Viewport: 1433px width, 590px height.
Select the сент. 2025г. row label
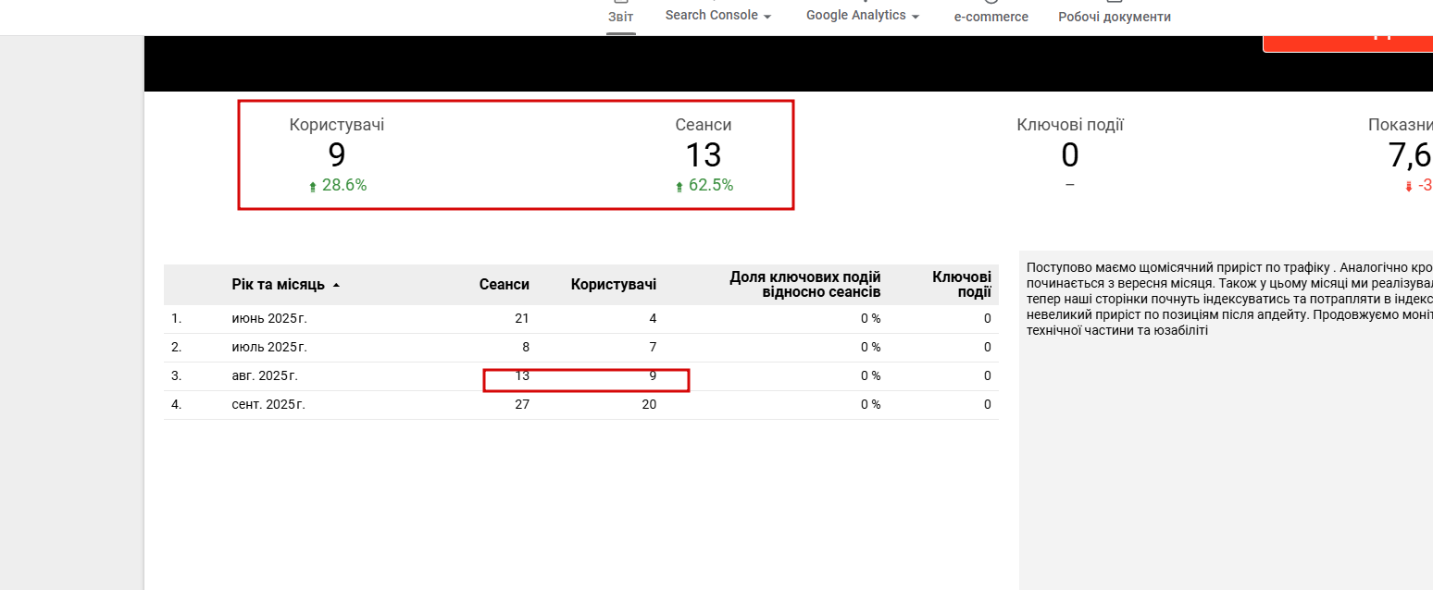[268, 405]
